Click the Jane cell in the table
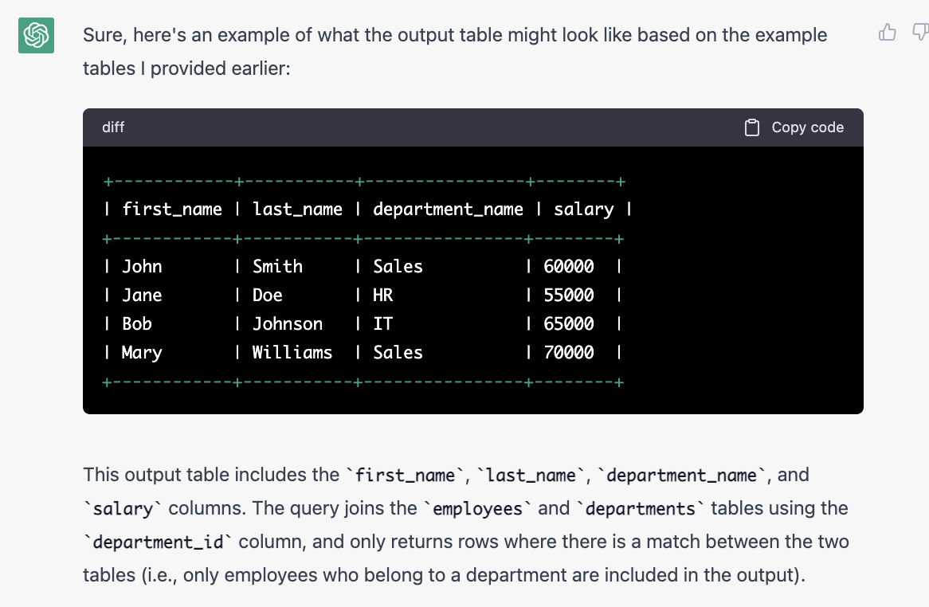 pyautogui.click(x=142, y=296)
